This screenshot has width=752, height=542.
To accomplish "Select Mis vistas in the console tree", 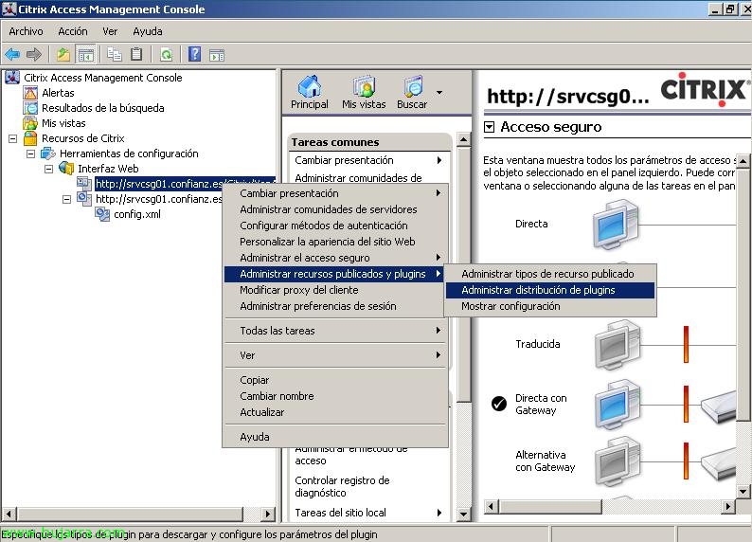I will (x=63, y=123).
